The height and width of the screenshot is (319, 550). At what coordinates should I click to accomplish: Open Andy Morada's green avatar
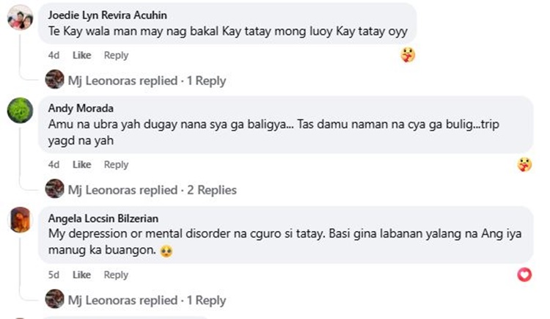20,110
